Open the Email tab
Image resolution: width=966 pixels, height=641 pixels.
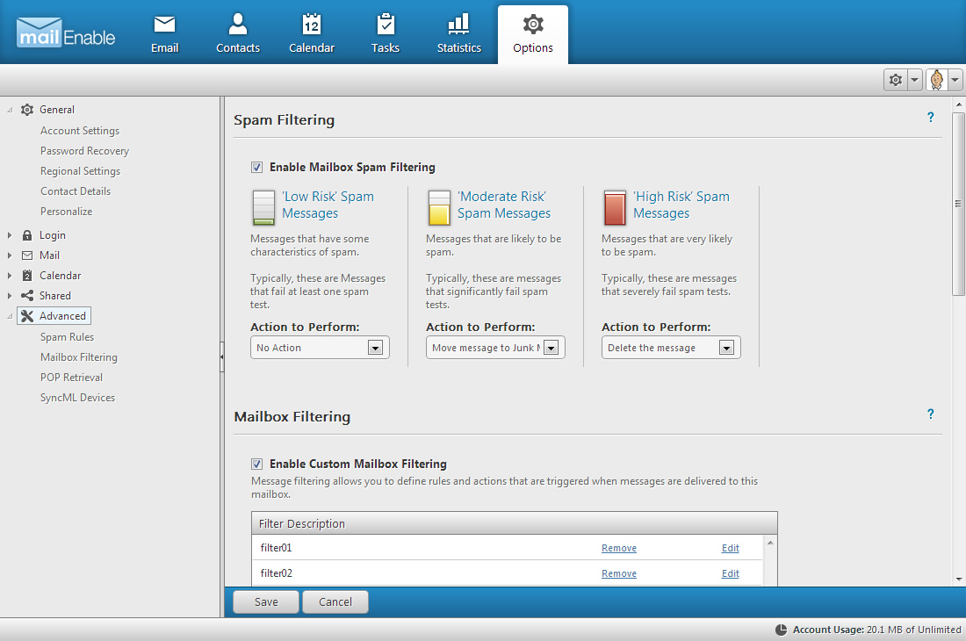[x=164, y=35]
